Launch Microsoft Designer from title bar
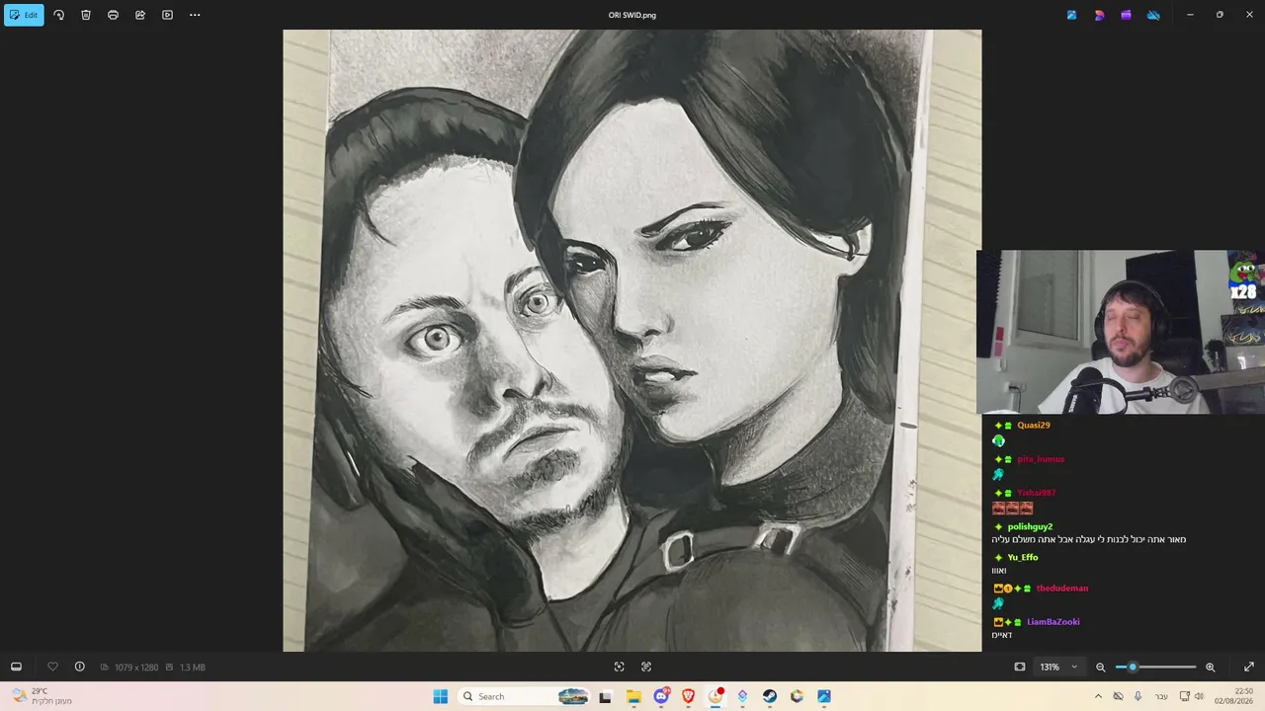This screenshot has height=711, width=1265. (1099, 15)
